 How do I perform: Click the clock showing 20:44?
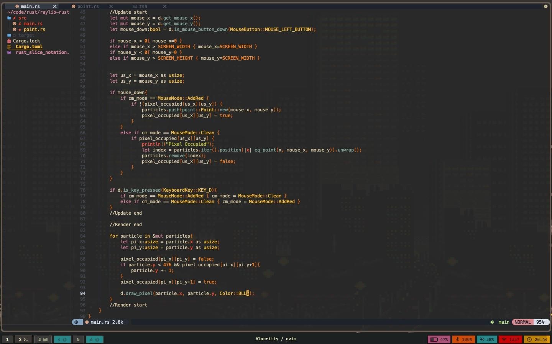(x=537, y=339)
